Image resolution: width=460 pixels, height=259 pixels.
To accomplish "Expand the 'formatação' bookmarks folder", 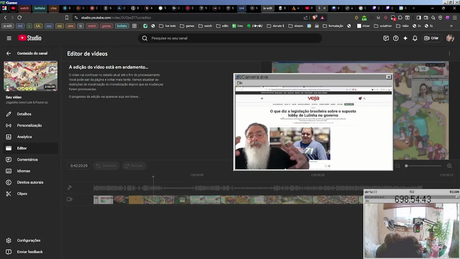I will [x=333, y=26].
